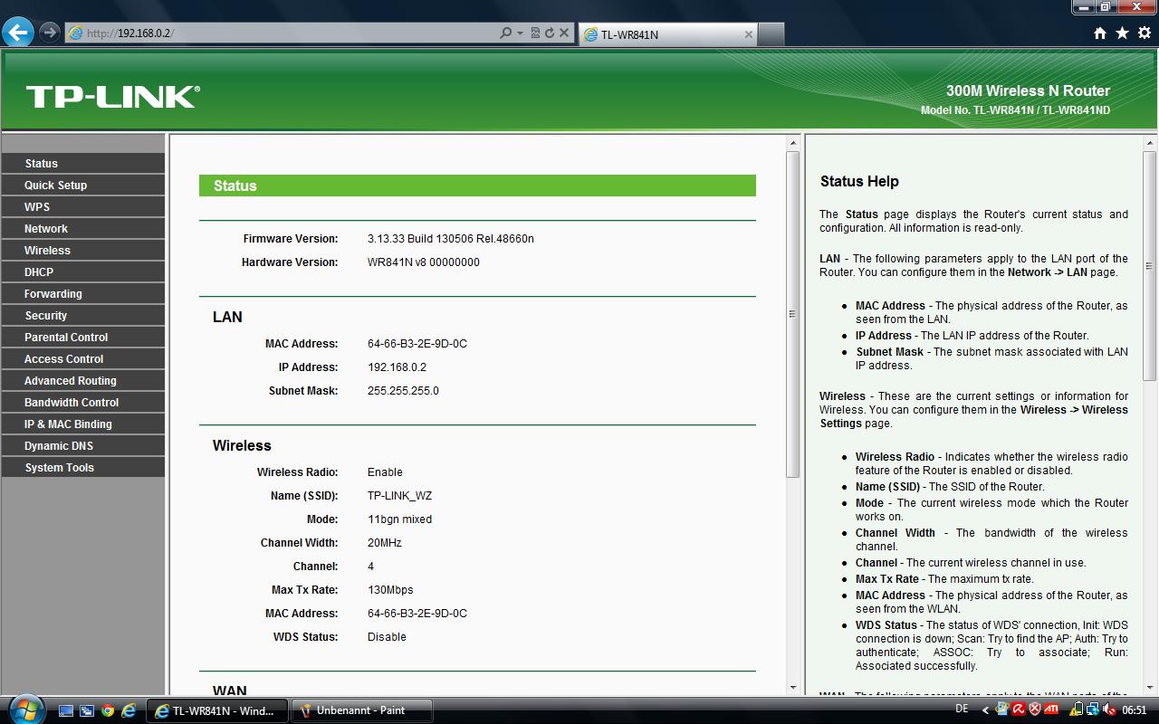Open Advanced Routing menu

(83, 380)
